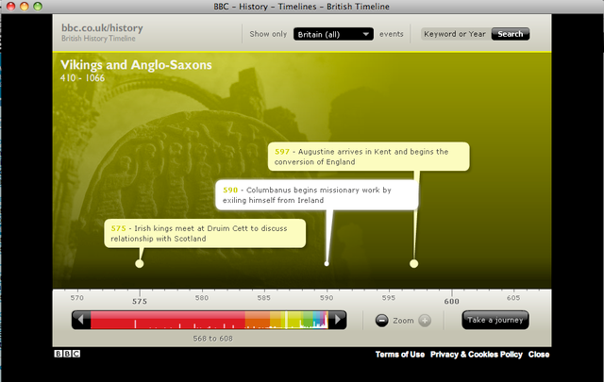604x382 pixels.
Task: Move timeline back with left arrow
Action: (81, 320)
